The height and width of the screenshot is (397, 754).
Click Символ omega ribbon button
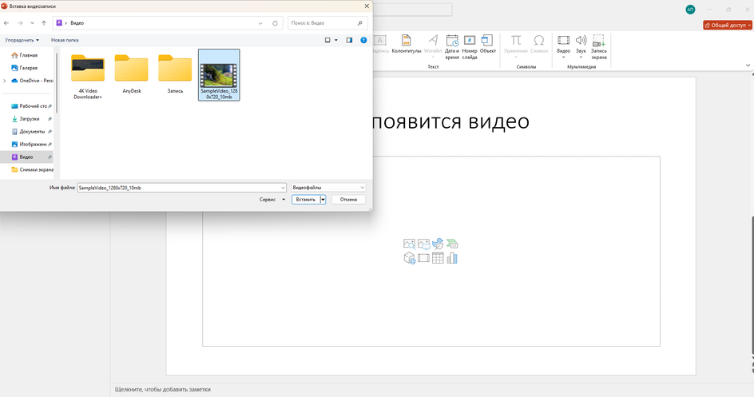tap(539, 44)
